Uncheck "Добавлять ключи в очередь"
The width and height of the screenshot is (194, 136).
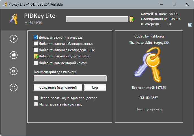click(x=36, y=37)
